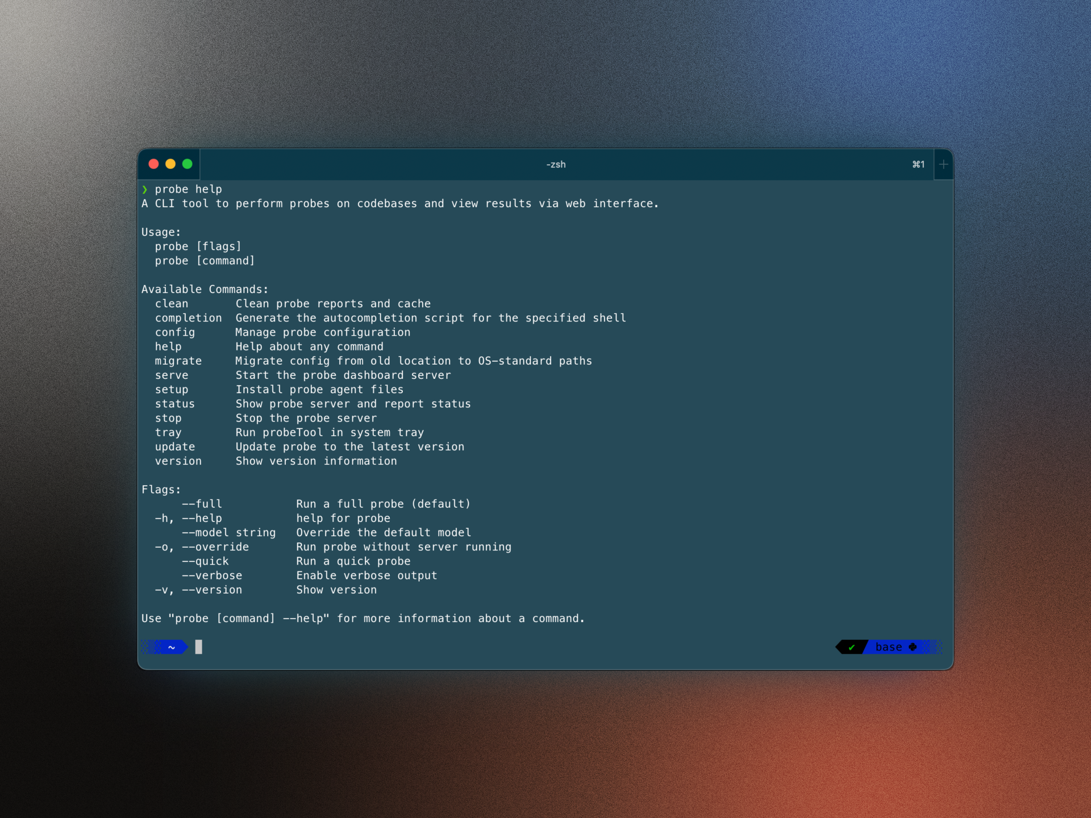Click the 'Available Commands:' heading
Screen dimensions: 1091x818
tap(205, 290)
